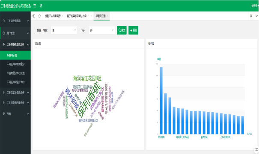Open 不同区域房源数量分 sidebar item
This screenshot has width=259, height=154.
[x=15, y=64]
